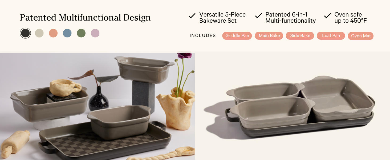Open the nested bakeware set product photo
The height and width of the screenshot is (160, 390).
coord(292,106)
